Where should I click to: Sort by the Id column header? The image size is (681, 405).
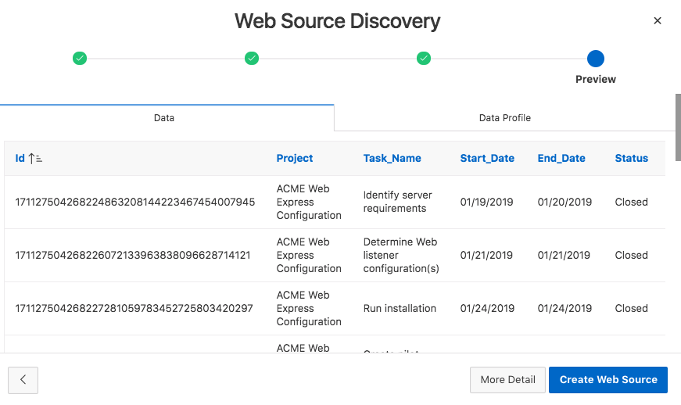pyautogui.click(x=20, y=159)
